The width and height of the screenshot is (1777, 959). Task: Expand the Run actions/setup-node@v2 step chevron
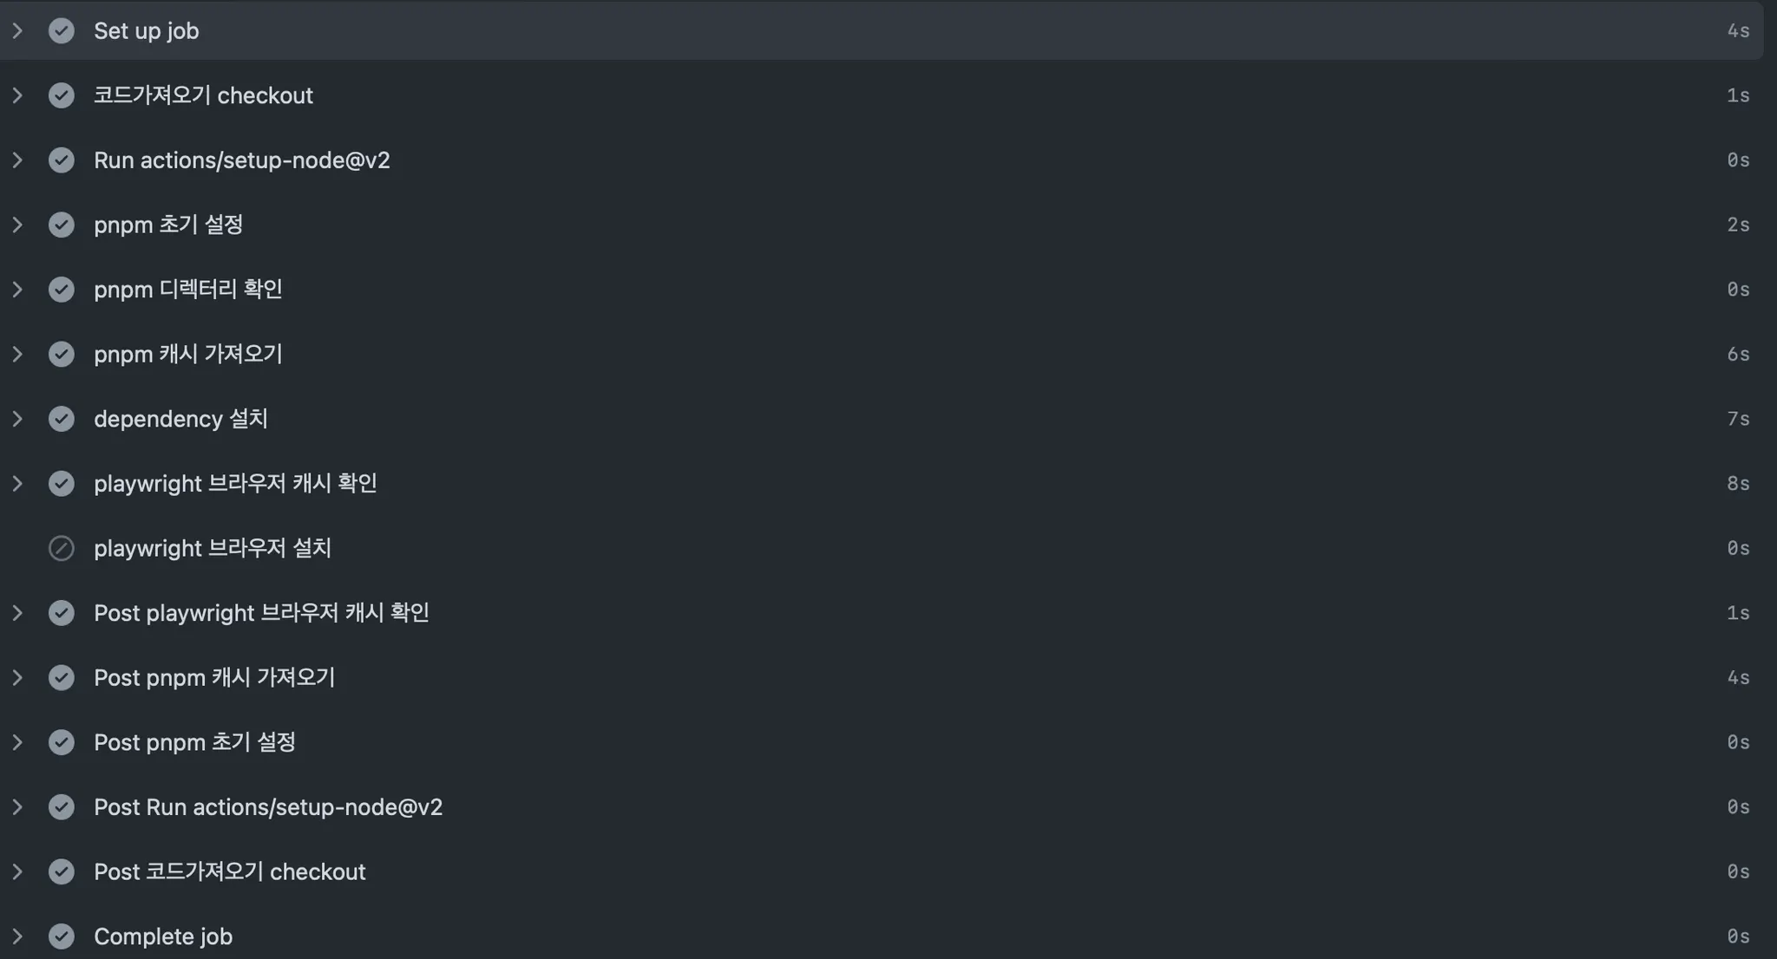tap(17, 160)
